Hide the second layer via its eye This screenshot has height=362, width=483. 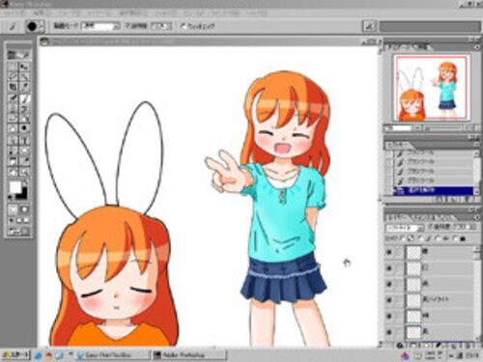(389, 268)
